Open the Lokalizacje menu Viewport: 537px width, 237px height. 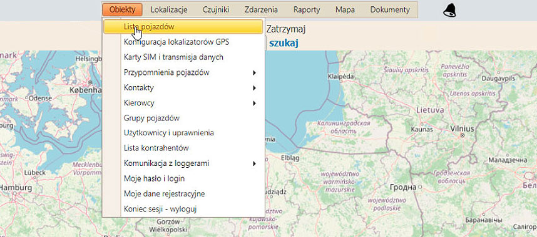point(169,9)
